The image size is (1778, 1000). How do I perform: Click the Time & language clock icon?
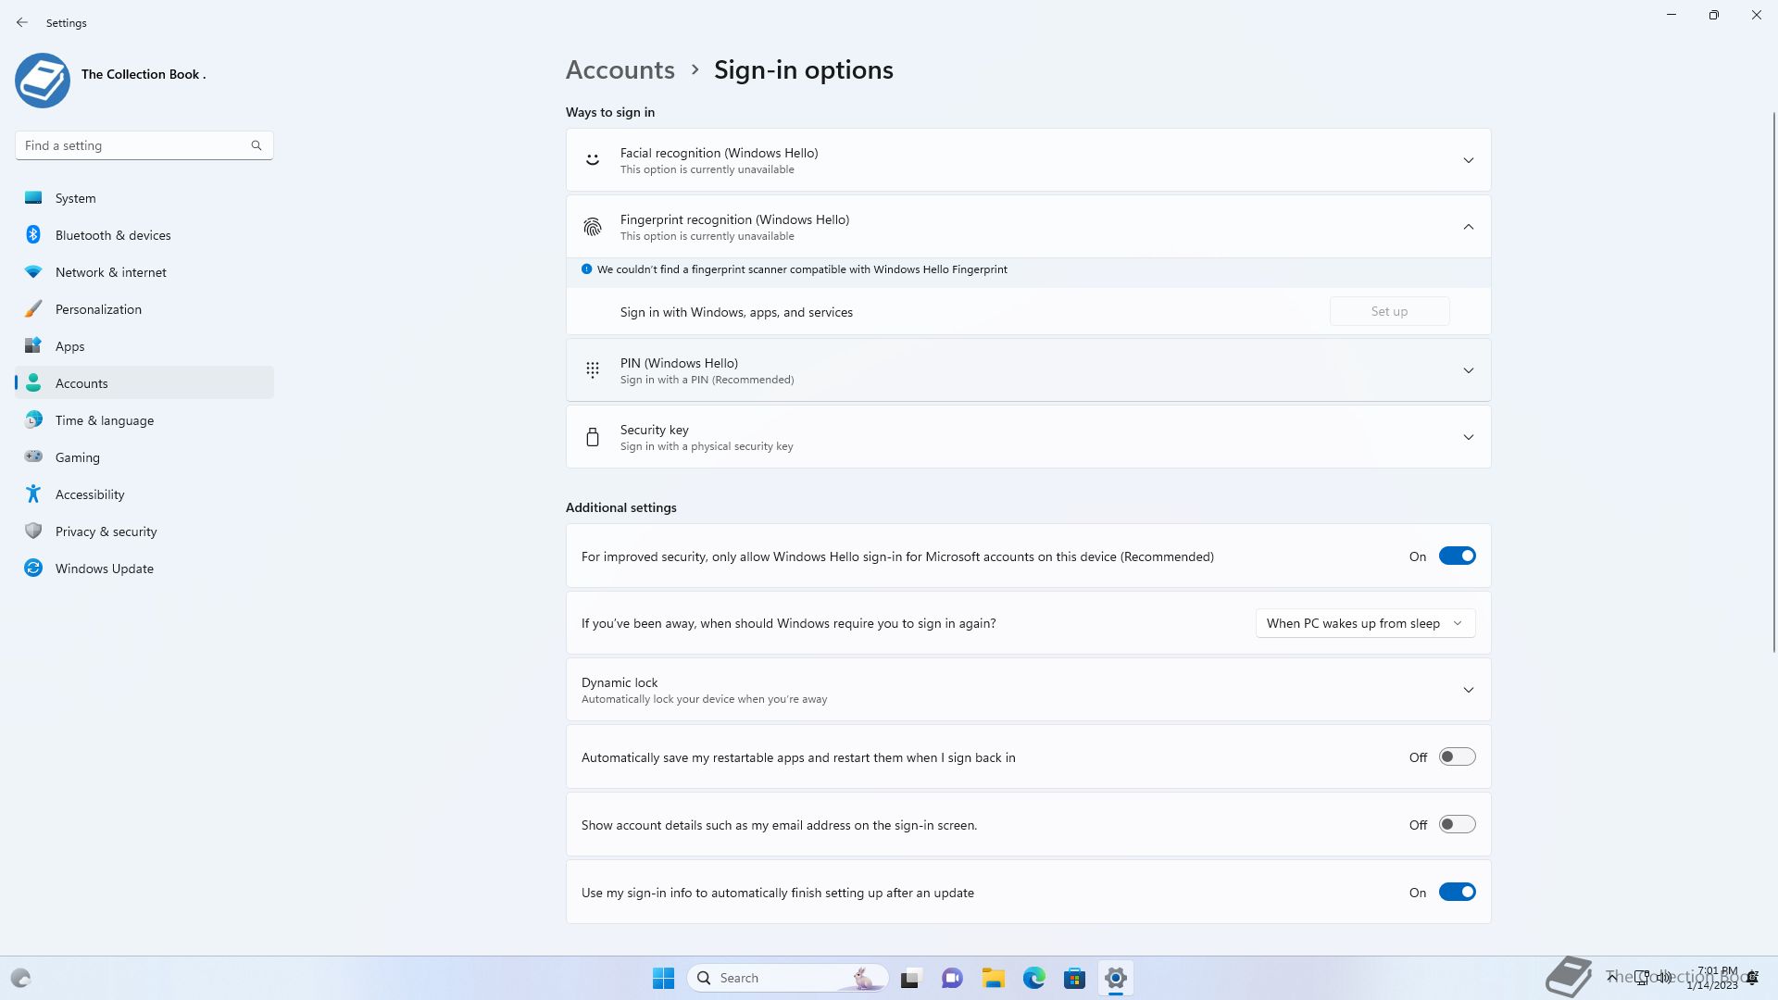[x=33, y=419]
